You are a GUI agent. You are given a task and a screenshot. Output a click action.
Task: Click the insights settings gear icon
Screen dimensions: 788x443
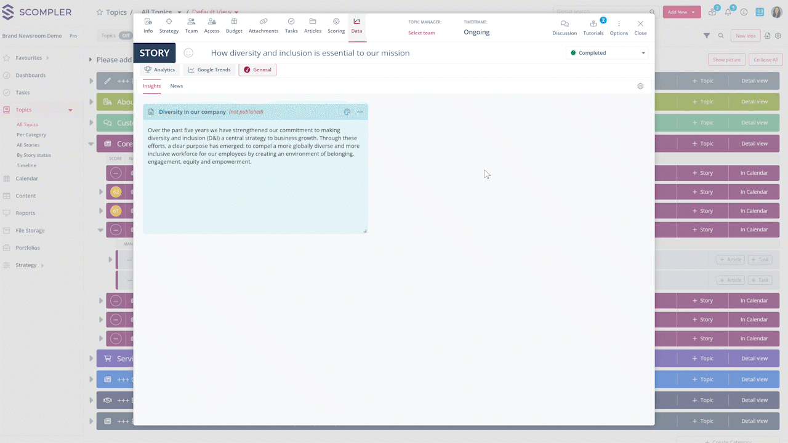[x=640, y=86]
